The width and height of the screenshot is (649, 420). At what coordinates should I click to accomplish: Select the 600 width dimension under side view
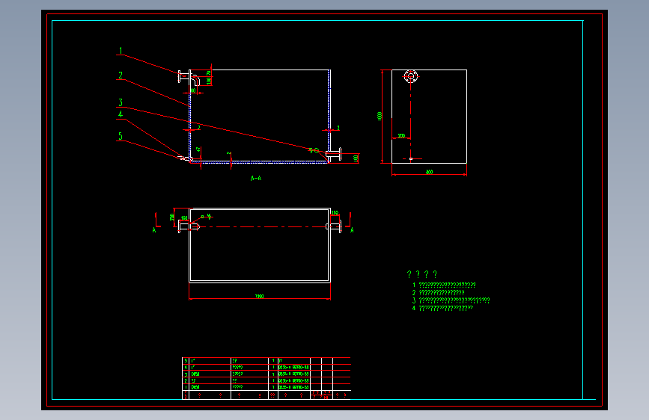(429, 172)
